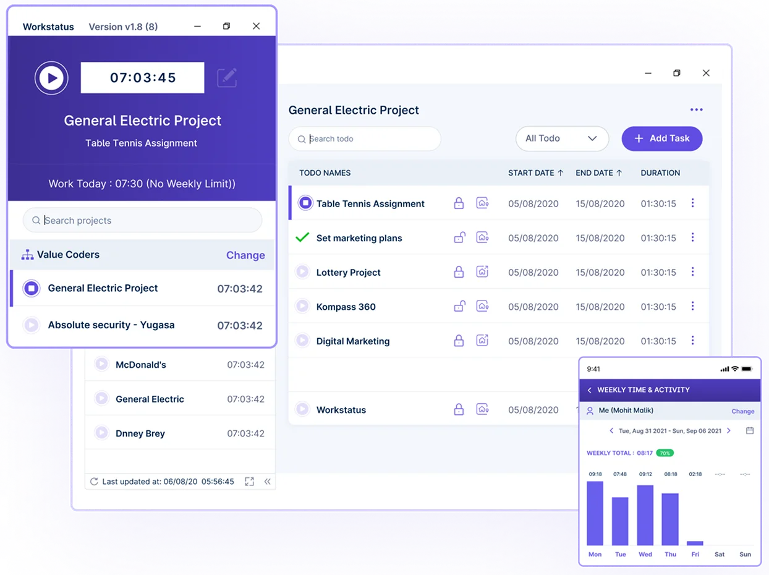
Task: Toggle lock on Lottery Project
Action: point(459,271)
